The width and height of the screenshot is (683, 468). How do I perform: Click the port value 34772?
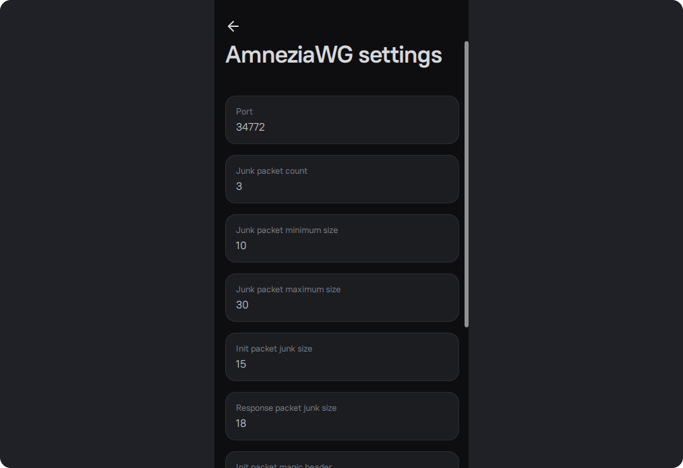(250, 127)
